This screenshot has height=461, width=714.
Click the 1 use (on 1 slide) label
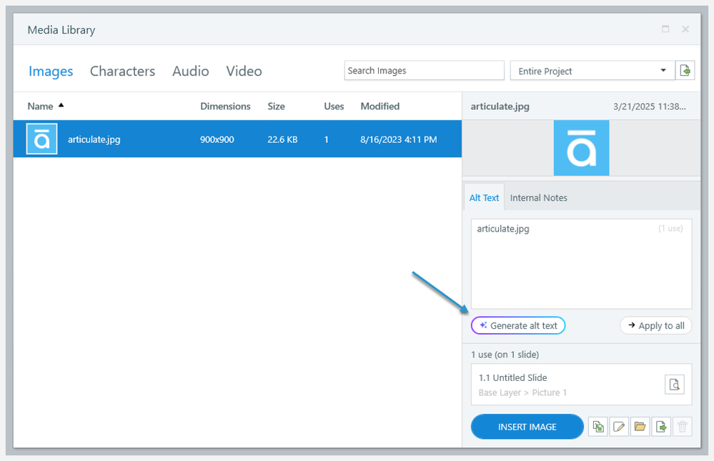tap(505, 355)
